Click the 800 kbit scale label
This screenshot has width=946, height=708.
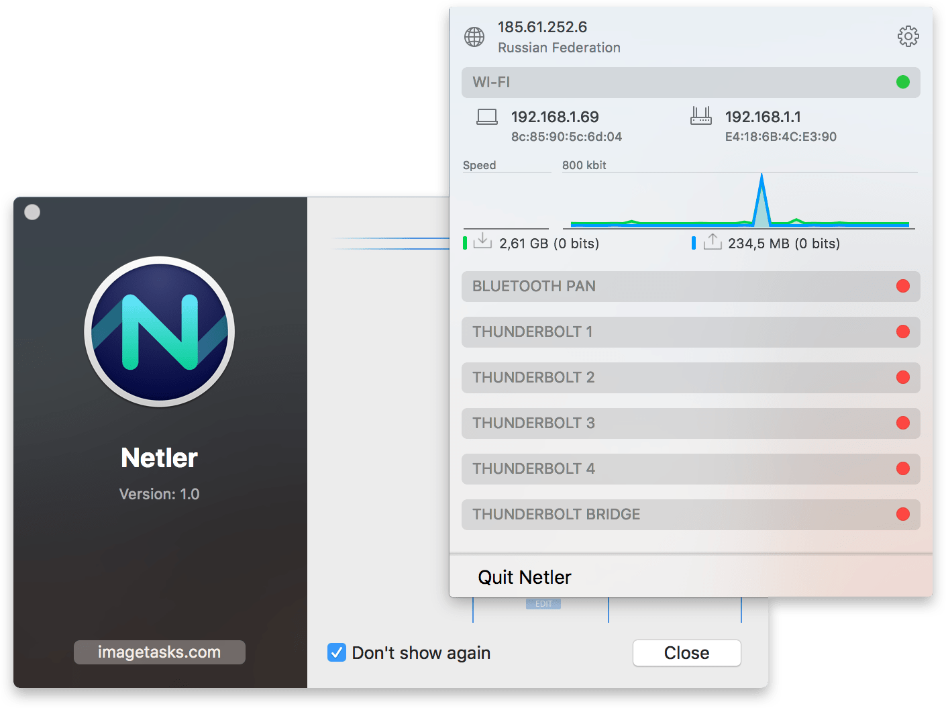[584, 165]
